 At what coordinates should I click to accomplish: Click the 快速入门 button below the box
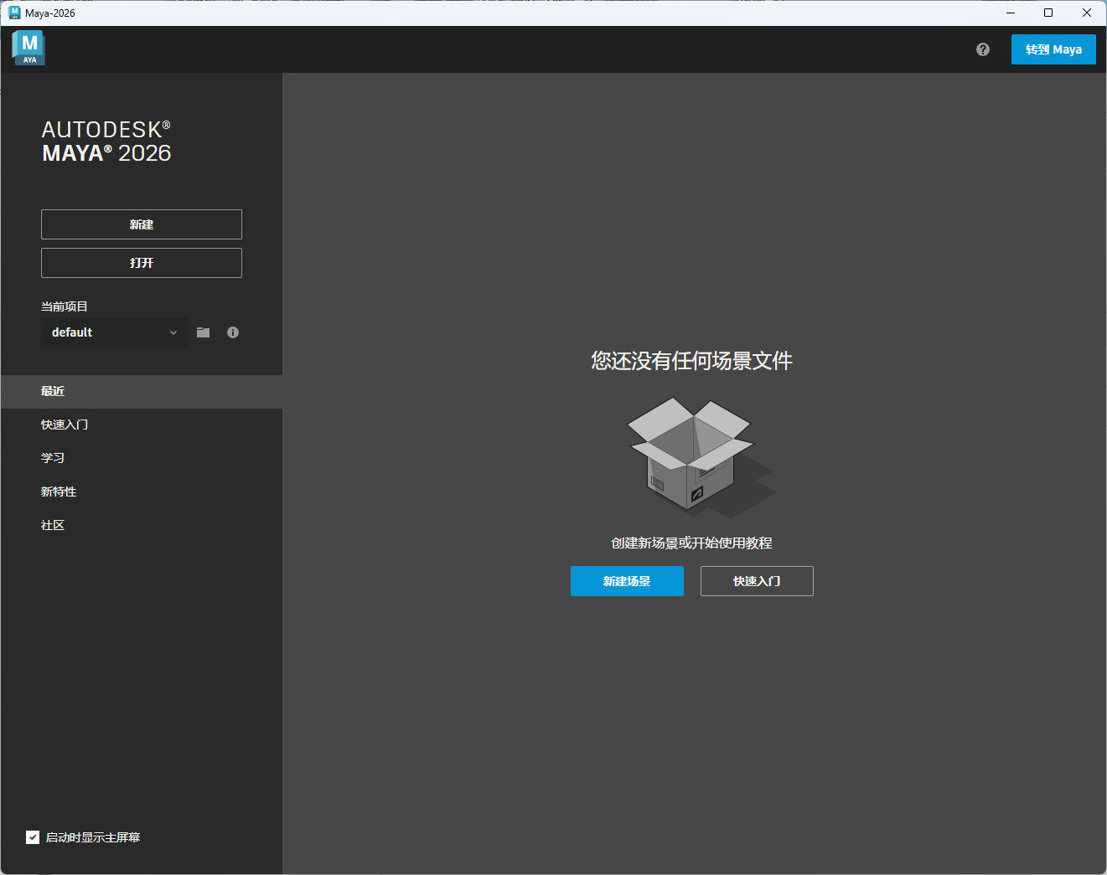click(x=757, y=581)
